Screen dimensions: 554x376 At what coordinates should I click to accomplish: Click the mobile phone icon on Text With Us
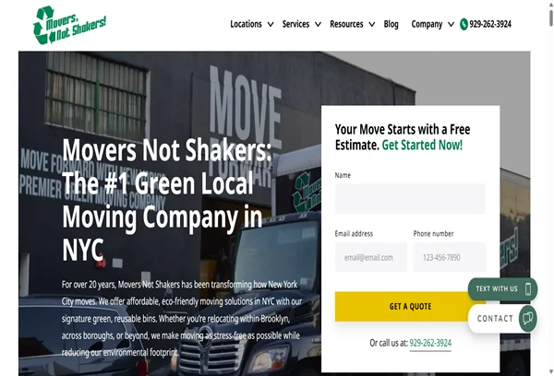tap(528, 288)
